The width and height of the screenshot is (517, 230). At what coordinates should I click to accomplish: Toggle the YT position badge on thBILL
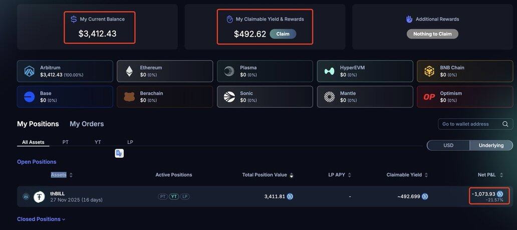(x=174, y=197)
